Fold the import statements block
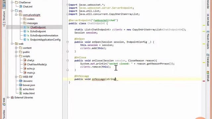 click(x=68, y=5)
